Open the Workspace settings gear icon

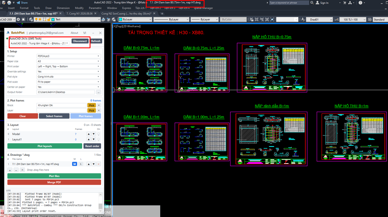(18, 19)
